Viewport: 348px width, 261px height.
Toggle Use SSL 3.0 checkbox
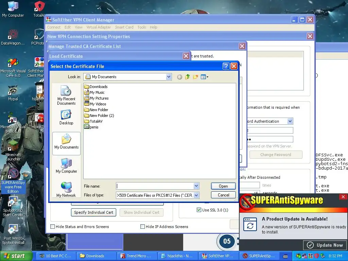[x=199, y=210]
